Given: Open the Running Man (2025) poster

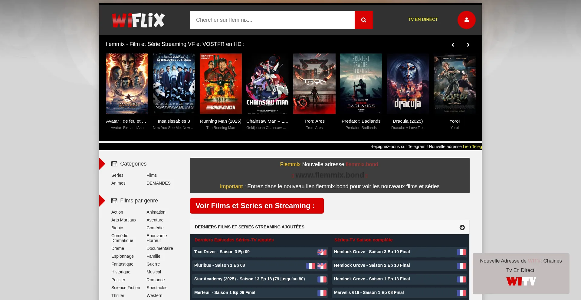Looking at the screenshot, I should [x=221, y=84].
